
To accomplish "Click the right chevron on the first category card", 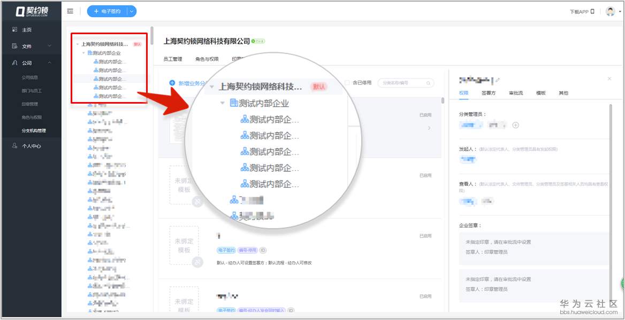I will (429, 128).
